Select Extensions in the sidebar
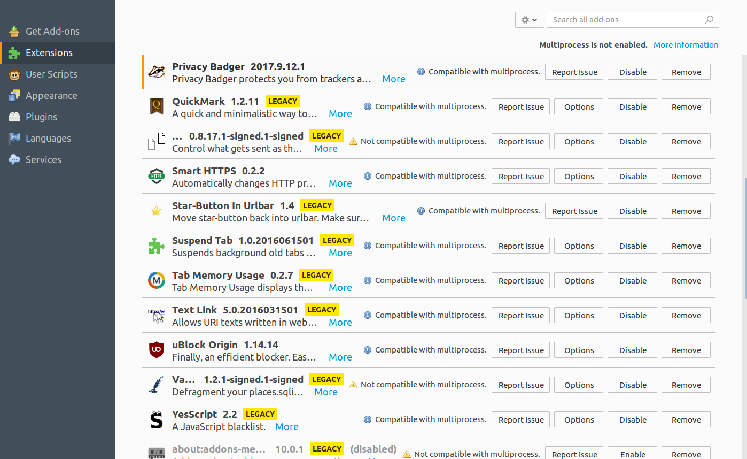This screenshot has height=459, width=747. (58, 53)
